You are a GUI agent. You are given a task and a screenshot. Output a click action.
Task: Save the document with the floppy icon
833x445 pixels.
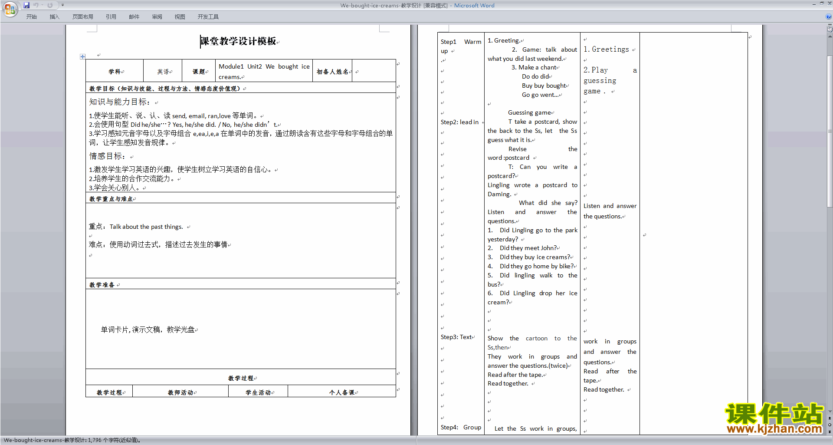click(x=26, y=5)
